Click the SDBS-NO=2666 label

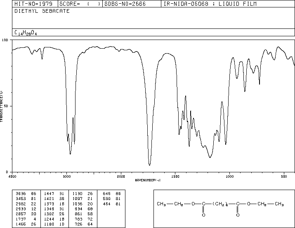coord(125,4)
